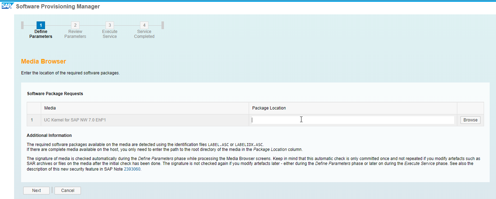Select step 1 Define Parameters
The height and width of the screenshot is (199, 496).
point(41,30)
